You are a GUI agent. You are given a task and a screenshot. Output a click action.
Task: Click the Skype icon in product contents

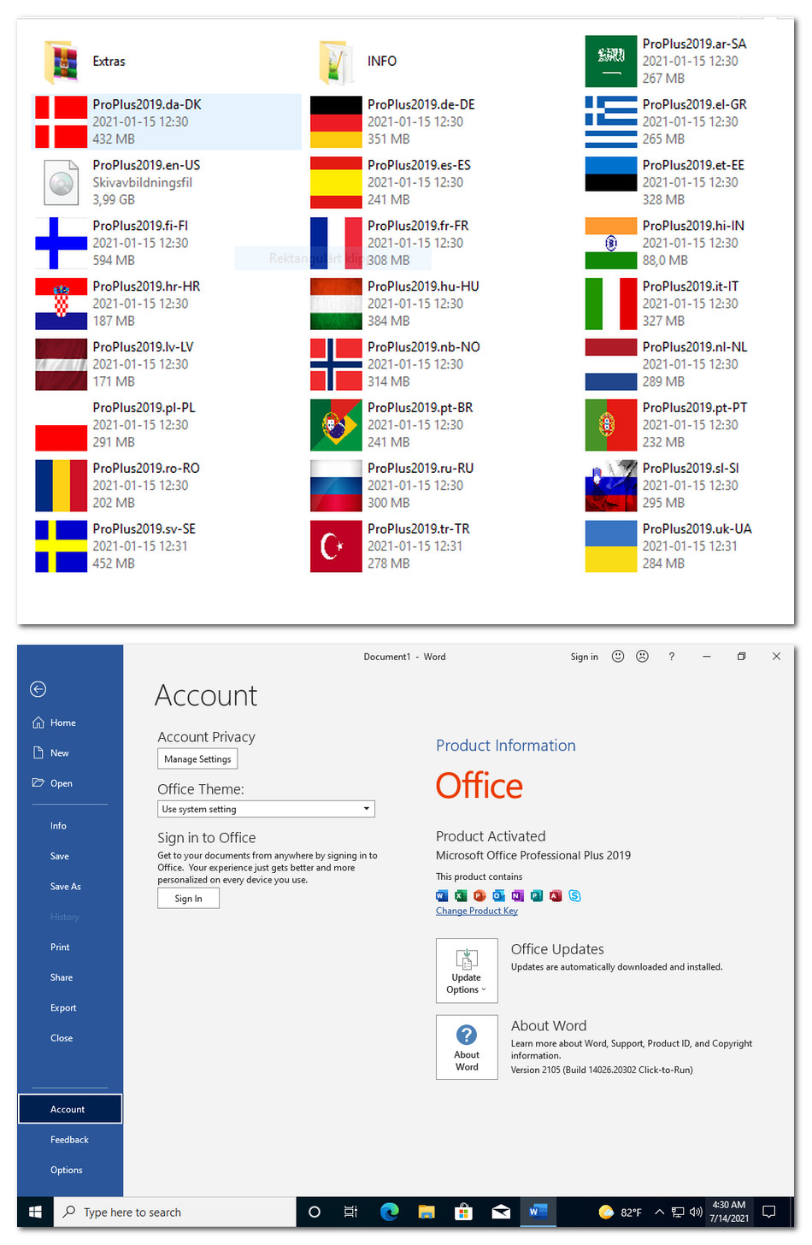574,896
